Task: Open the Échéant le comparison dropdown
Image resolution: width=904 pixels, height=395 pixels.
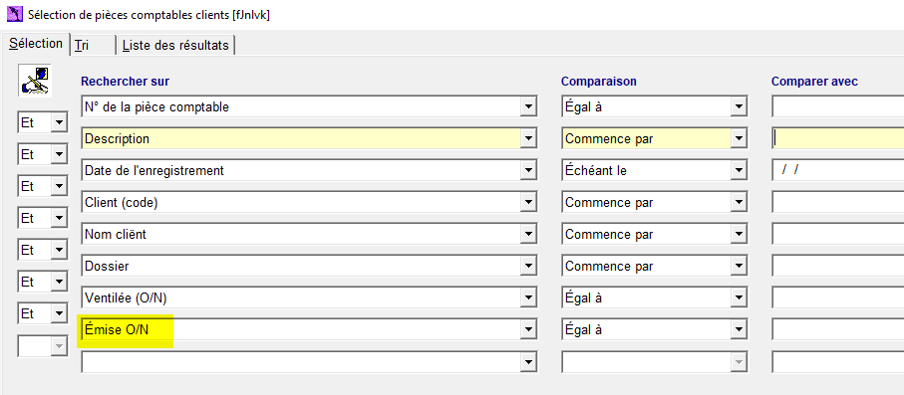Action: coord(738,170)
